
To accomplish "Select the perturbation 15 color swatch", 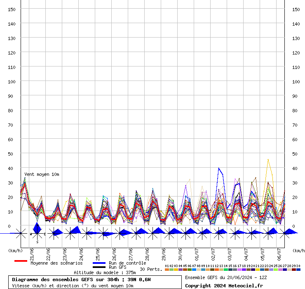I will [x=230, y=270].
